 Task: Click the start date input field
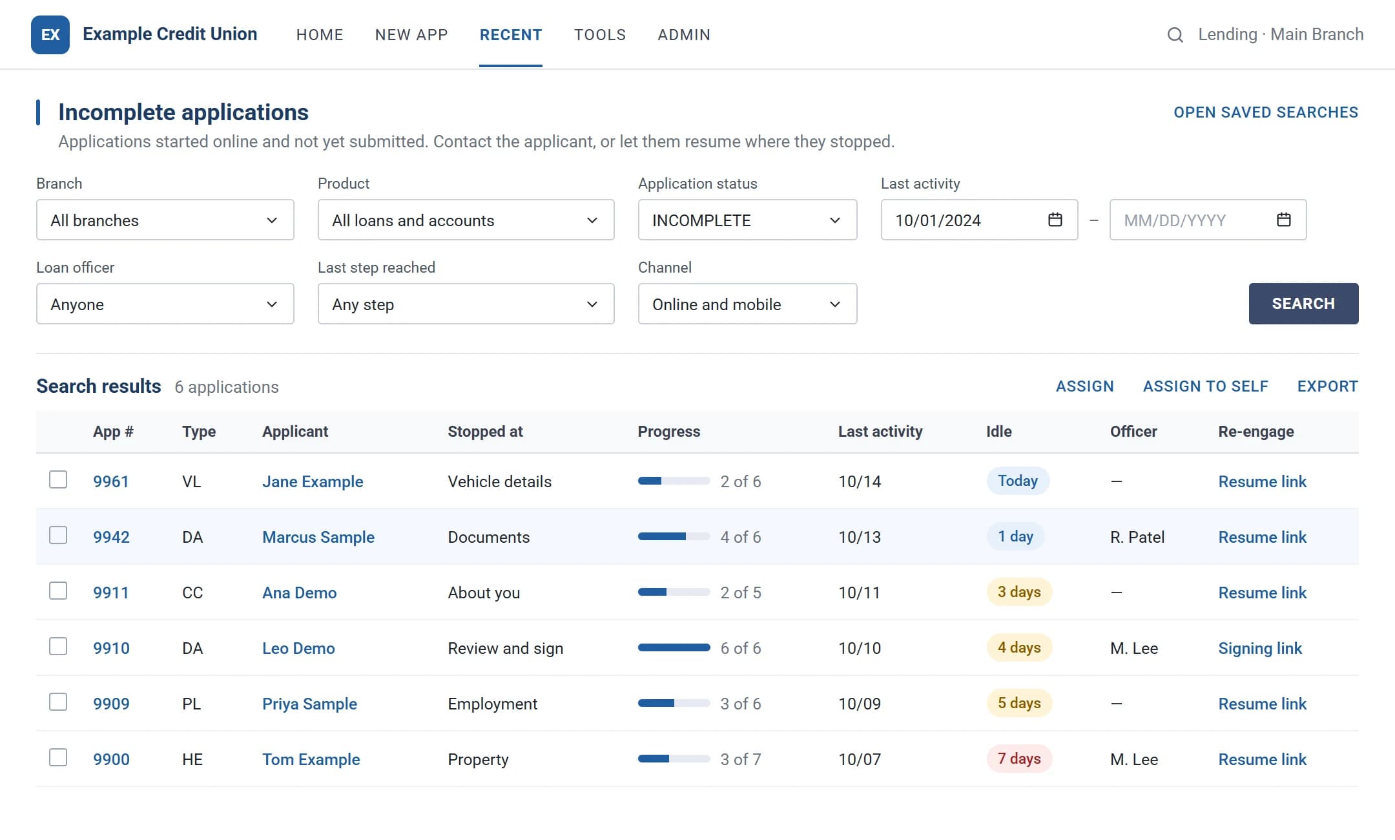click(x=979, y=220)
